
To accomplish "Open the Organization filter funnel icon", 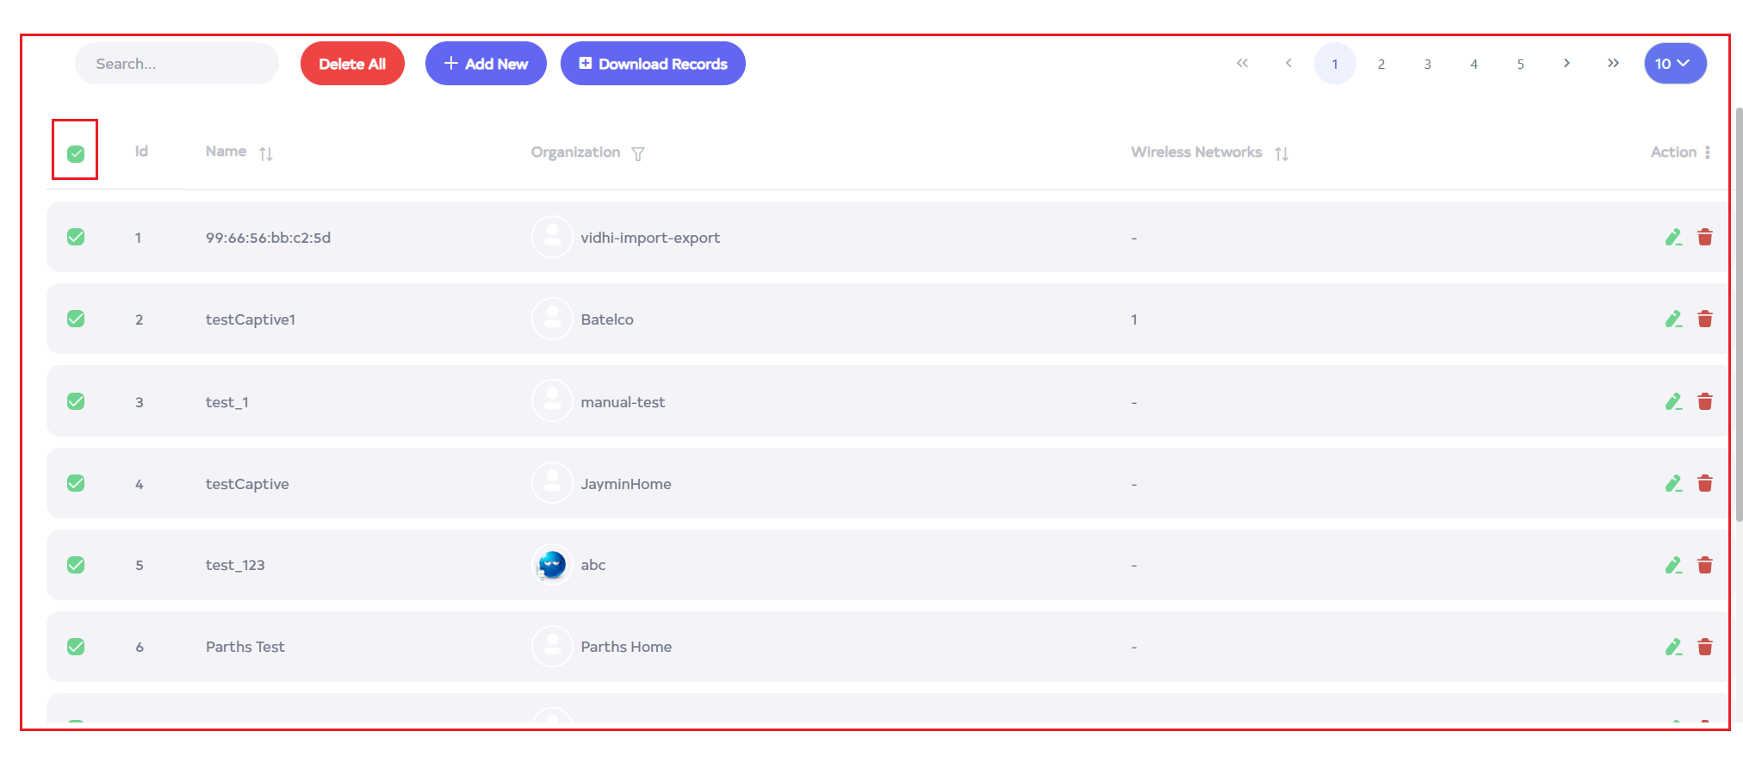I will coord(638,153).
